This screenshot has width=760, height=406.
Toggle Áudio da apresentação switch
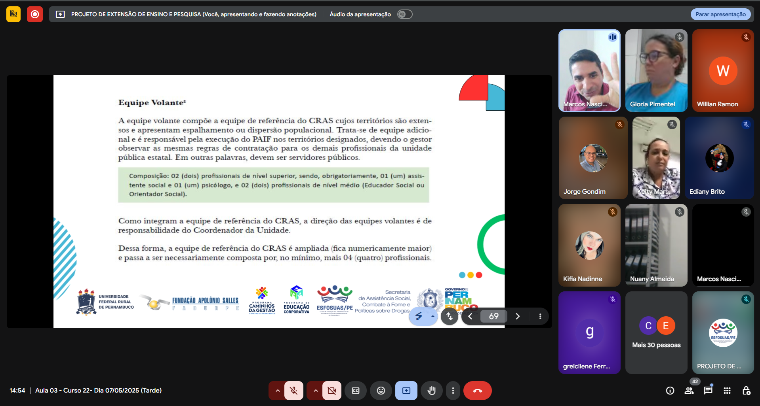tap(404, 14)
